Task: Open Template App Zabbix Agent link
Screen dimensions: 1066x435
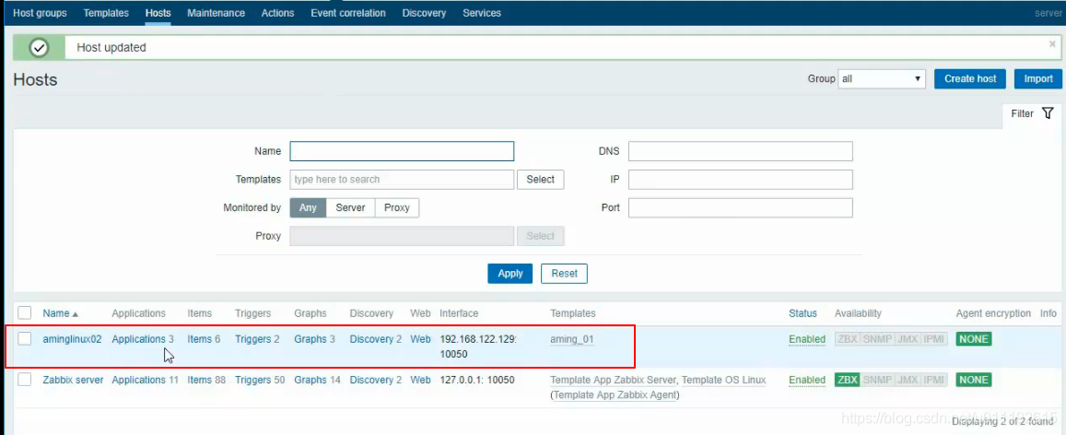Action: tap(615, 394)
